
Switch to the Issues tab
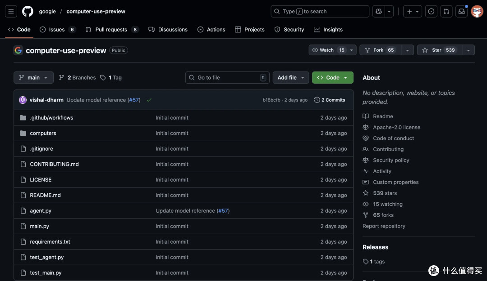[x=58, y=30]
